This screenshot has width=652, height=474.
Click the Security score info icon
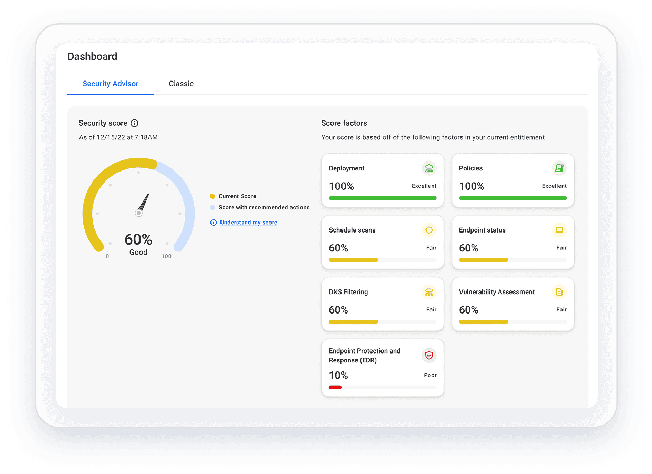coord(134,123)
